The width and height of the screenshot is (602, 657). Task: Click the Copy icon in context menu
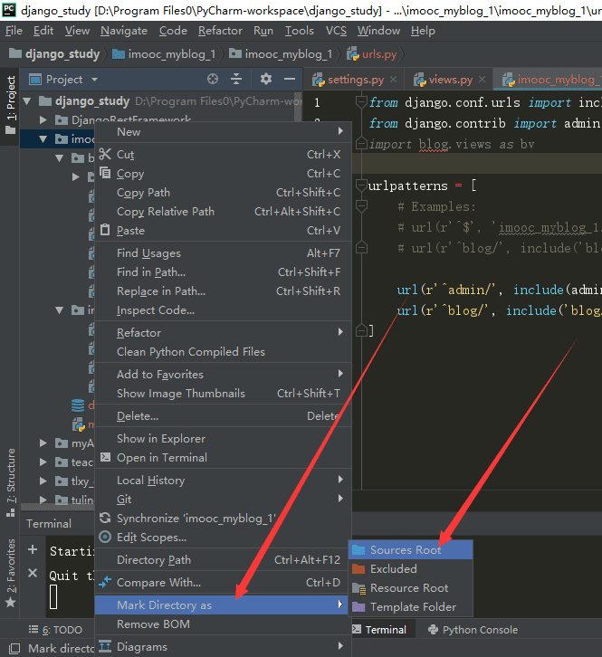105,173
